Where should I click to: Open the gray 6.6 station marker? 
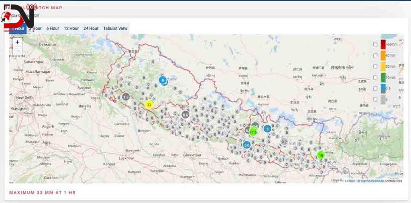(185, 115)
